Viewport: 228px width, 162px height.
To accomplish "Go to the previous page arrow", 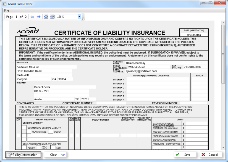I will (32, 17).
